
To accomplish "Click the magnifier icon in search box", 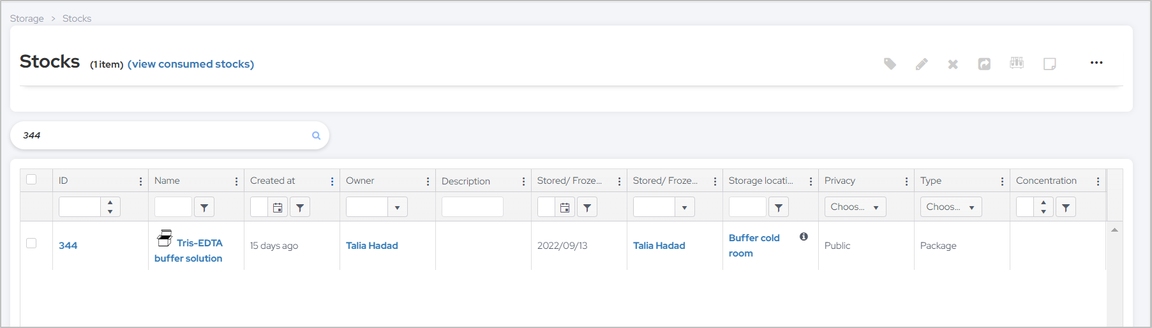I will click(x=316, y=135).
